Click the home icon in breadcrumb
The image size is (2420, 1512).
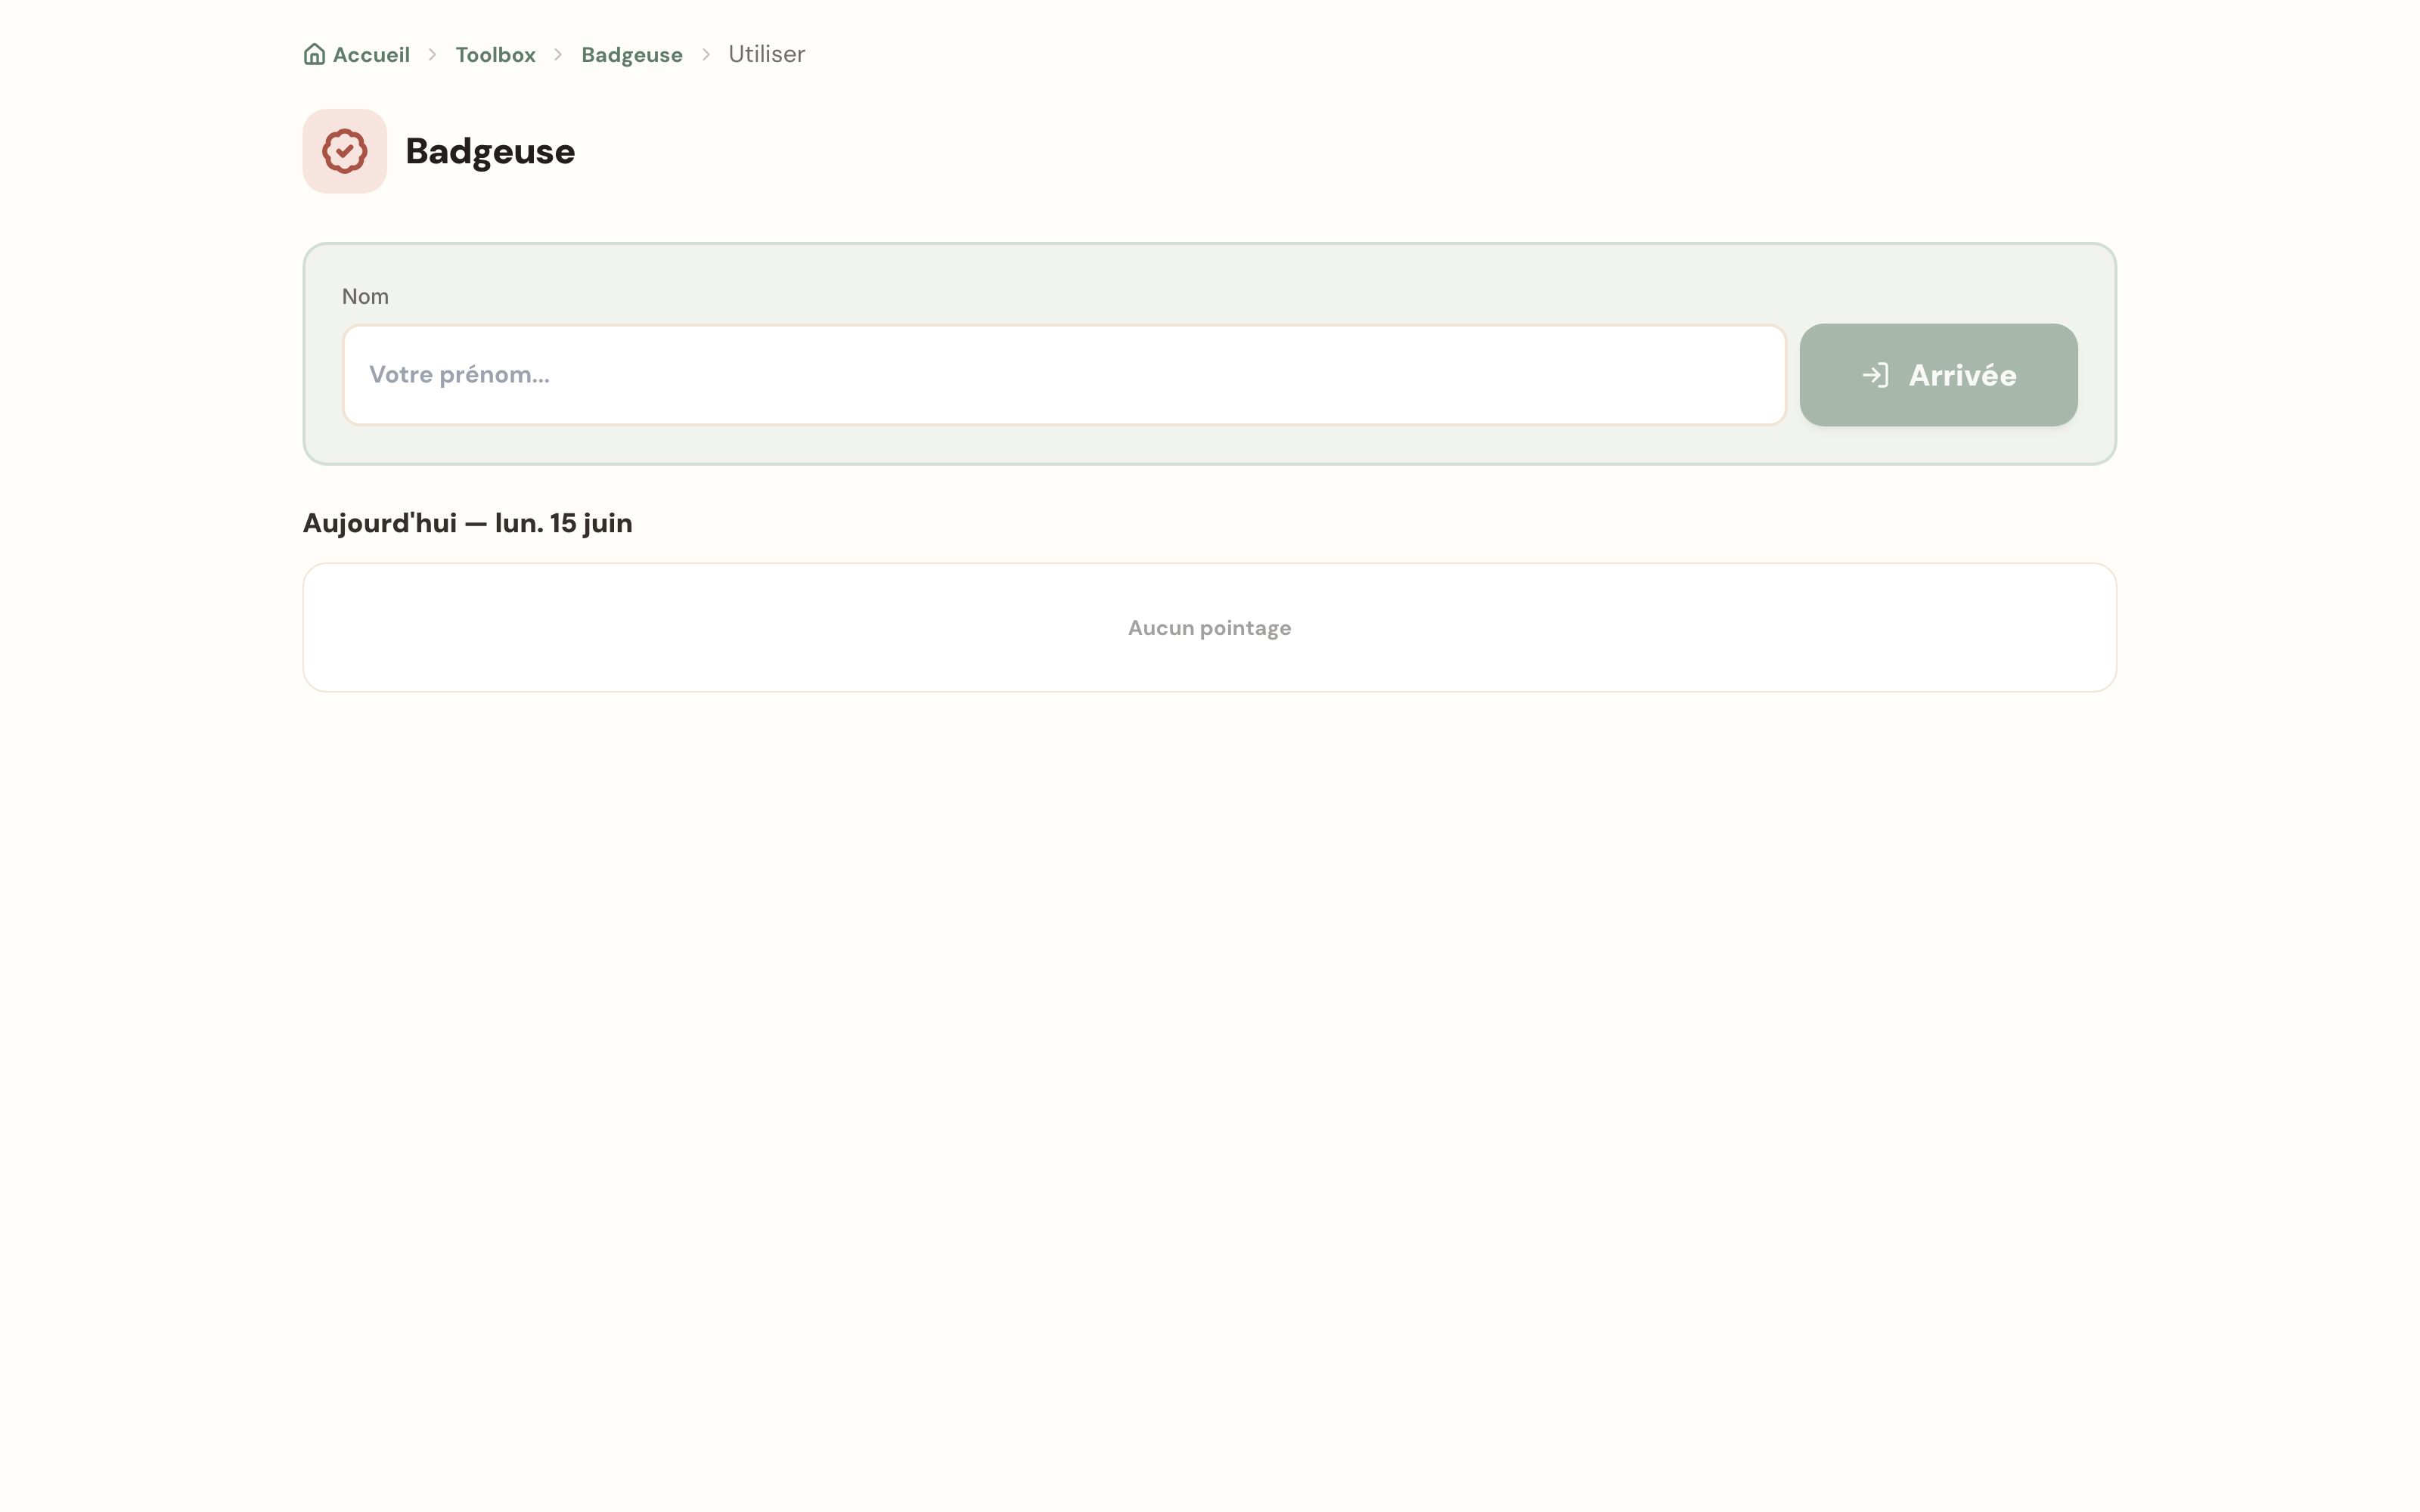(x=314, y=54)
